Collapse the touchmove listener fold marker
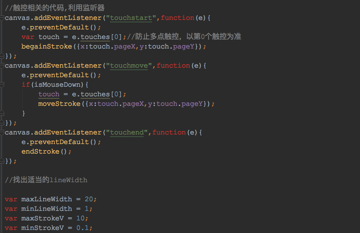Screen dimensions: 360x233 click(2, 66)
